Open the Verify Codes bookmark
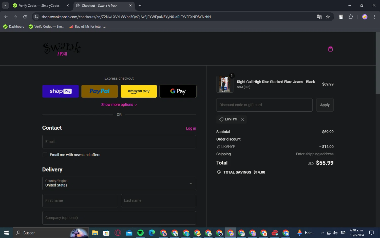This screenshot has height=238, width=380. 47,26
